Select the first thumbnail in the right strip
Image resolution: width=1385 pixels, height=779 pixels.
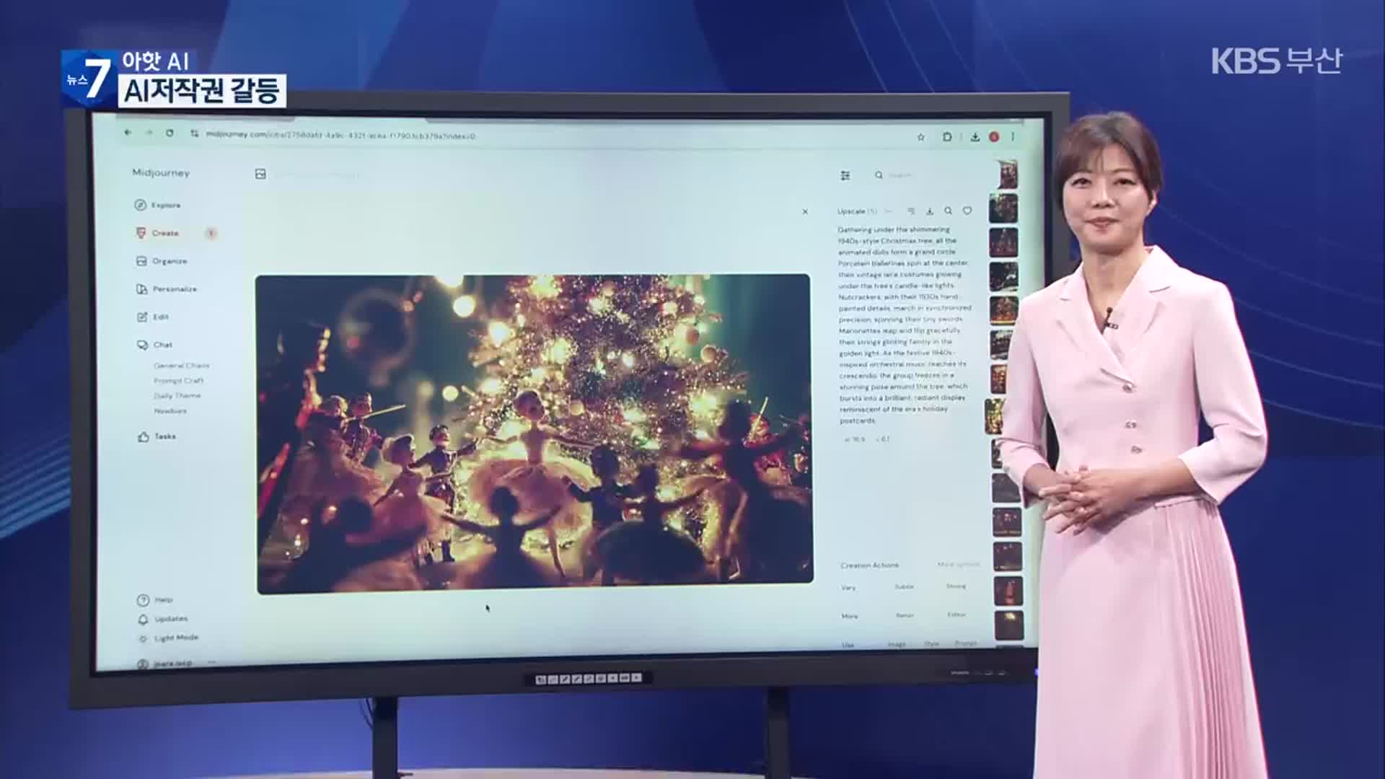point(1007,175)
